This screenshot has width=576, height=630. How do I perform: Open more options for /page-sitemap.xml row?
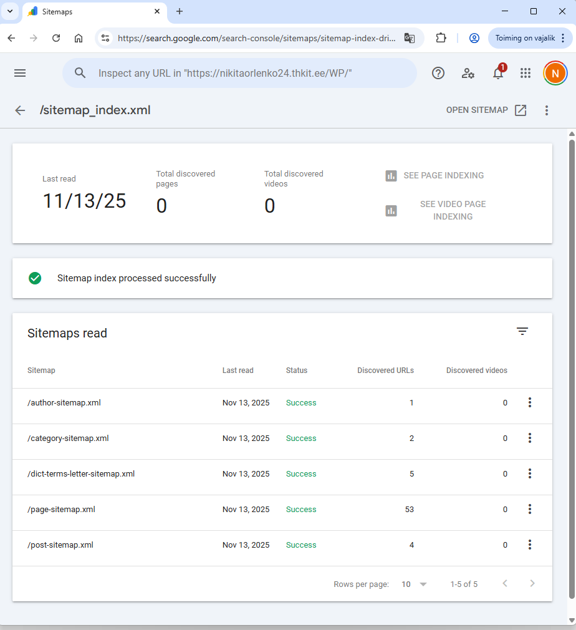click(530, 510)
